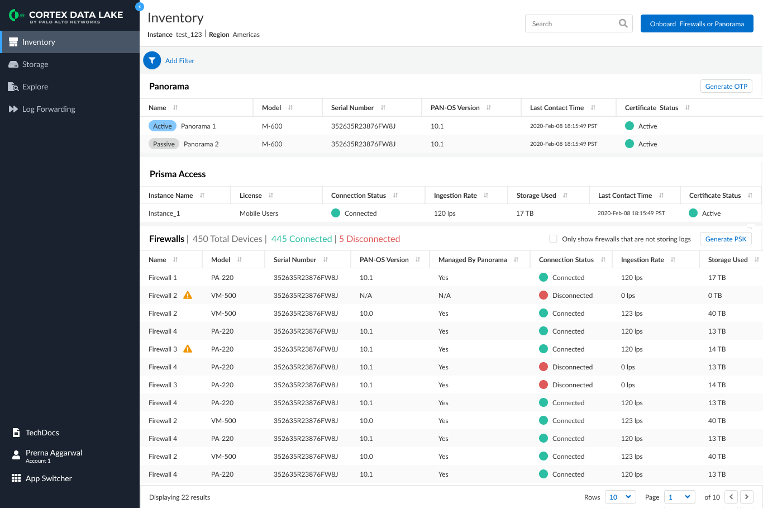Open the Rows per page dropdown

pos(621,497)
